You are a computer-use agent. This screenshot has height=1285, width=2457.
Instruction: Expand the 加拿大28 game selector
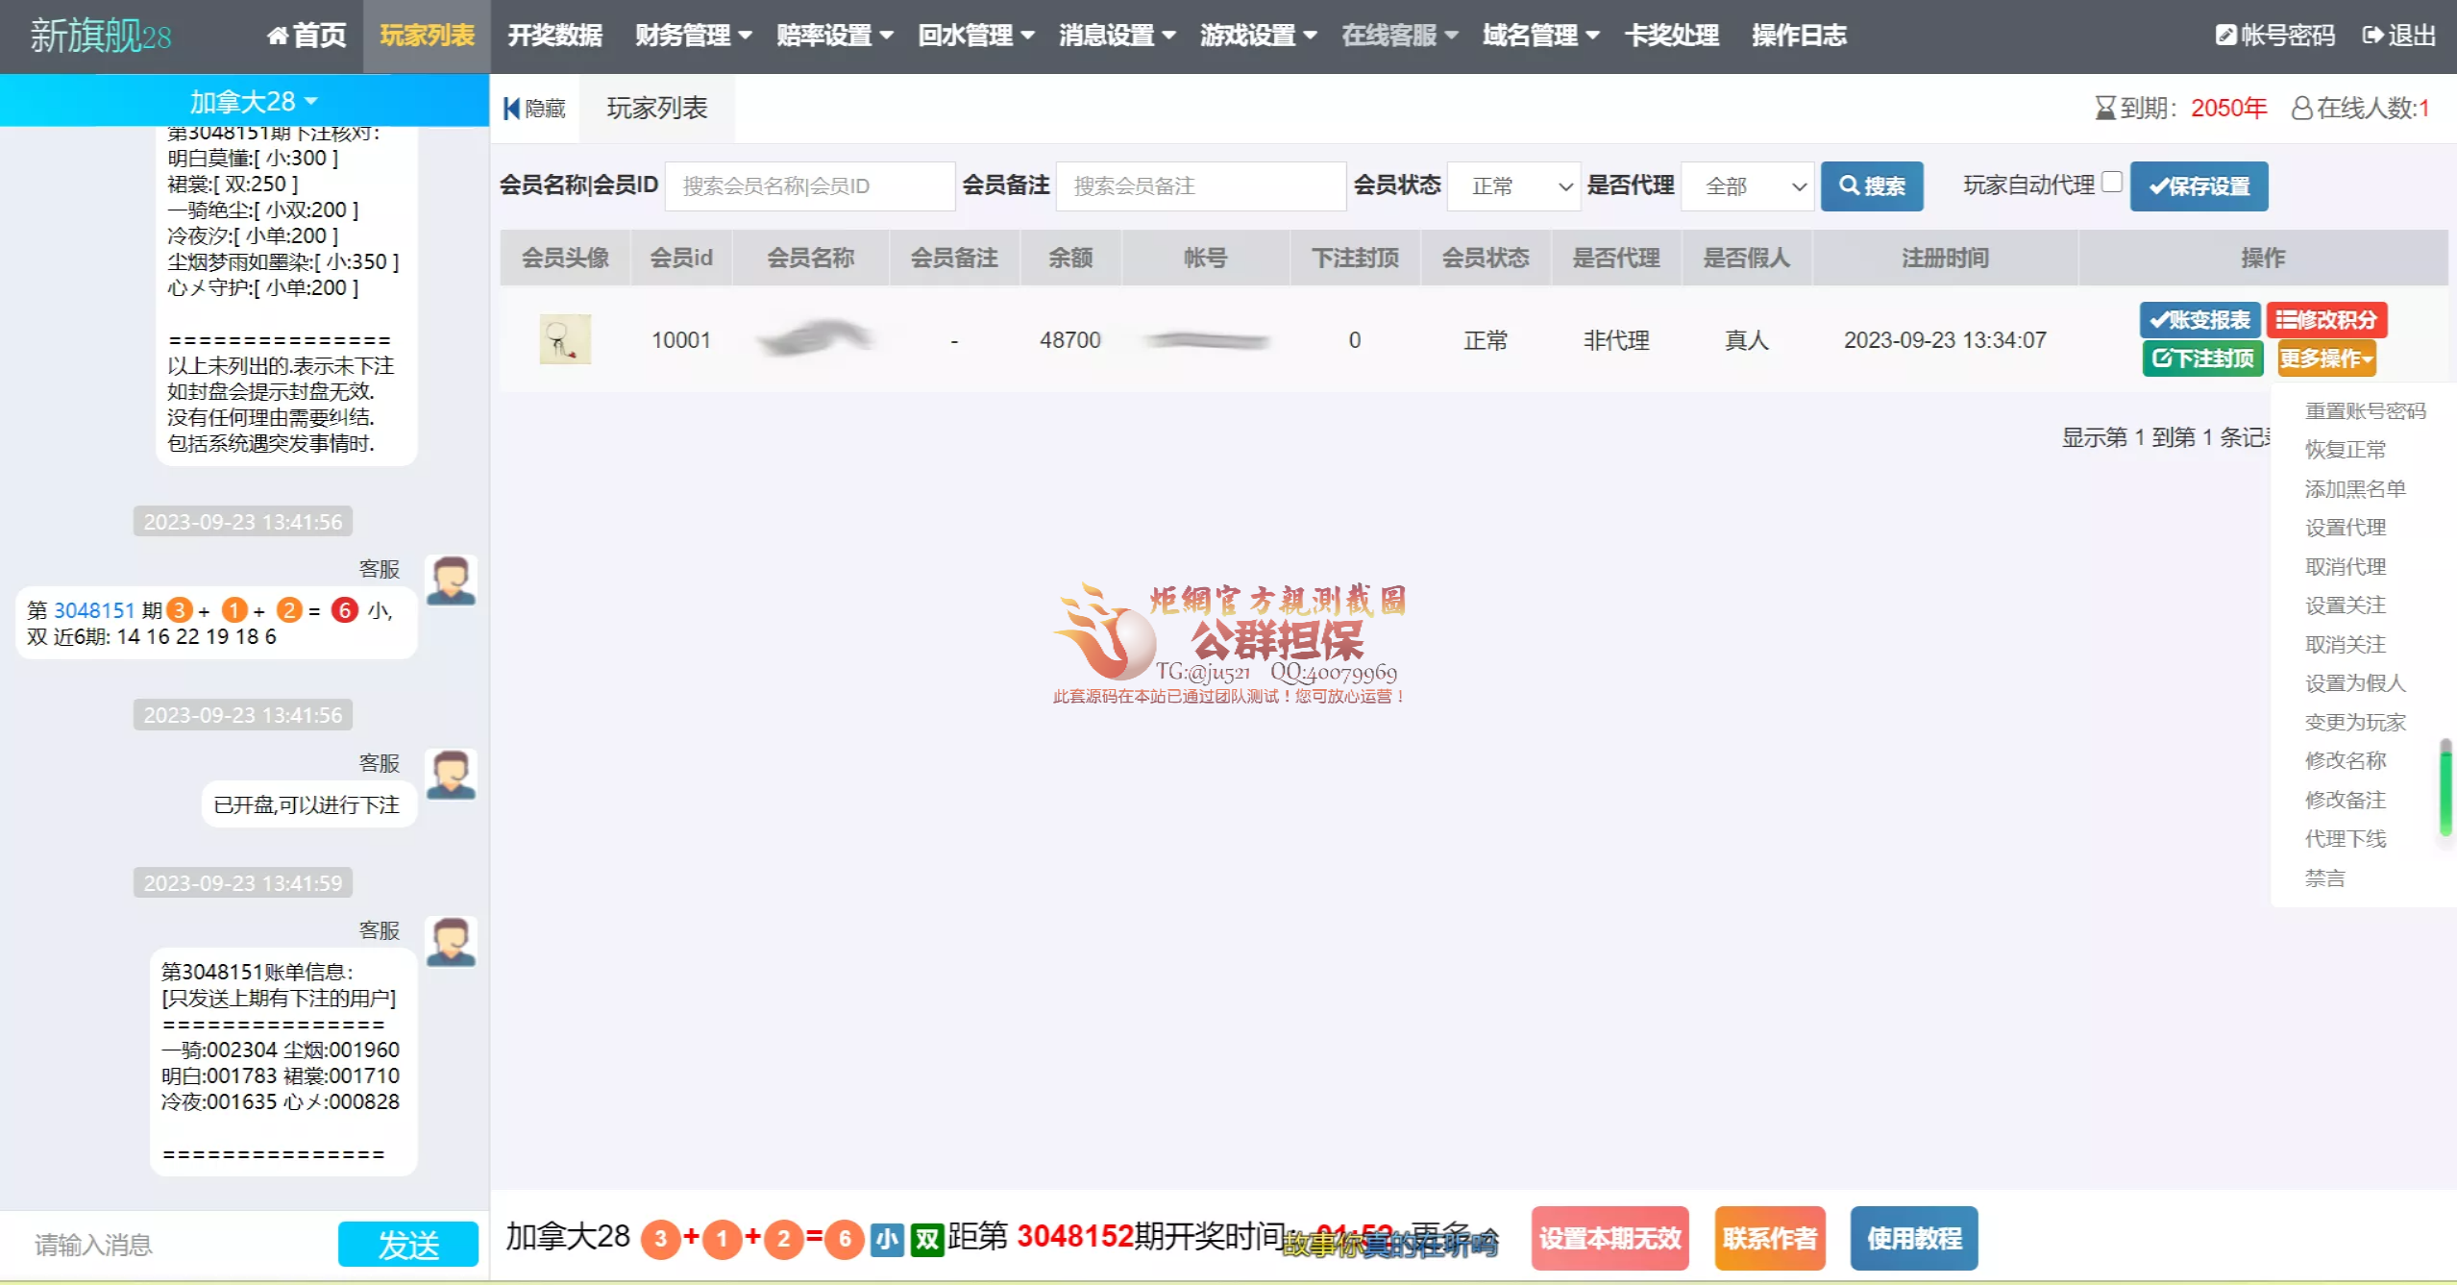click(253, 101)
